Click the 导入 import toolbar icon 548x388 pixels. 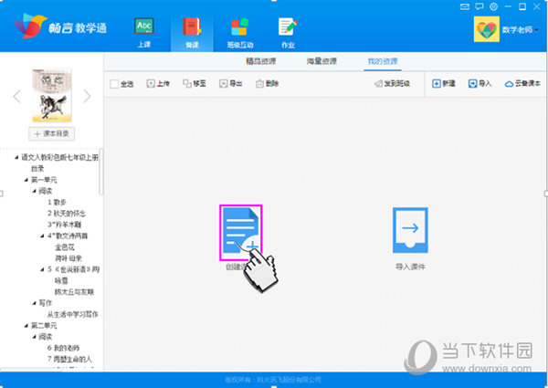click(x=472, y=83)
